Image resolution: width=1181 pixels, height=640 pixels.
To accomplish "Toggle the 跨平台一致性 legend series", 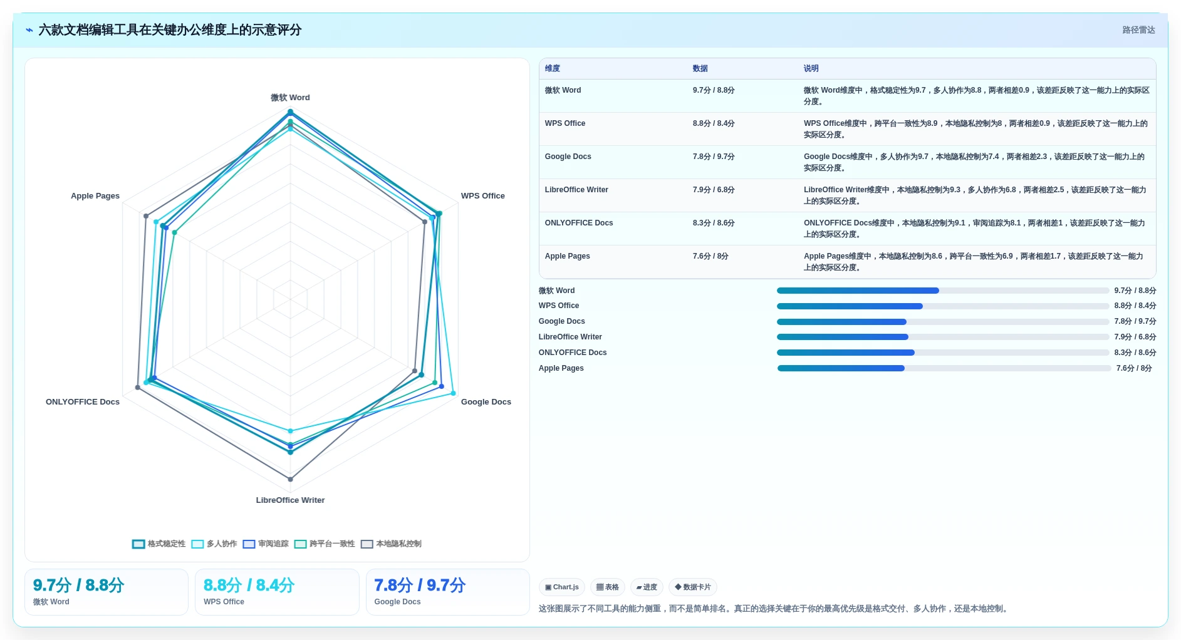I will tap(325, 544).
